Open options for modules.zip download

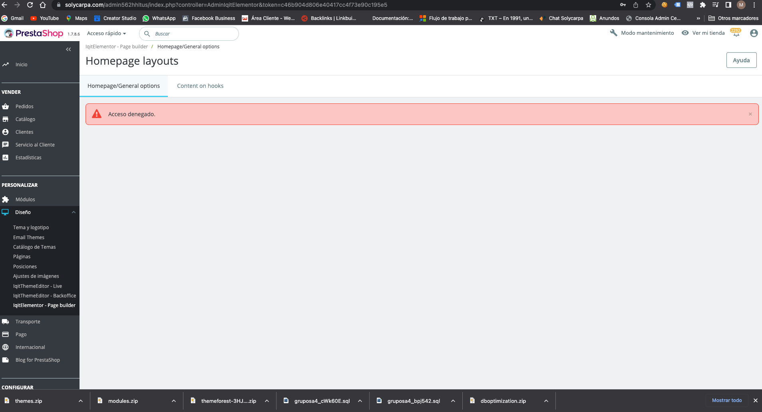click(x=173, y=401)
